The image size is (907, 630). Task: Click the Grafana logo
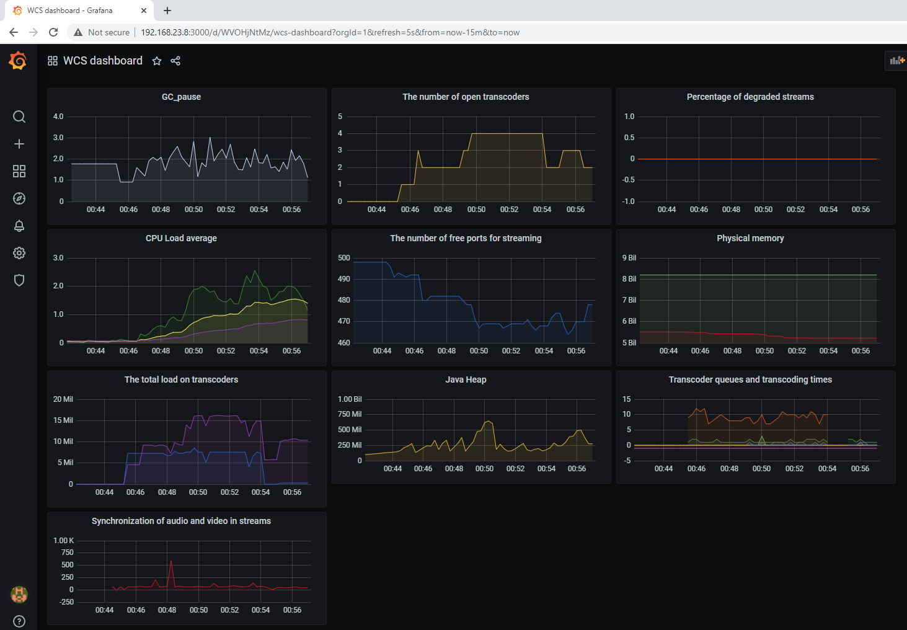17,60
